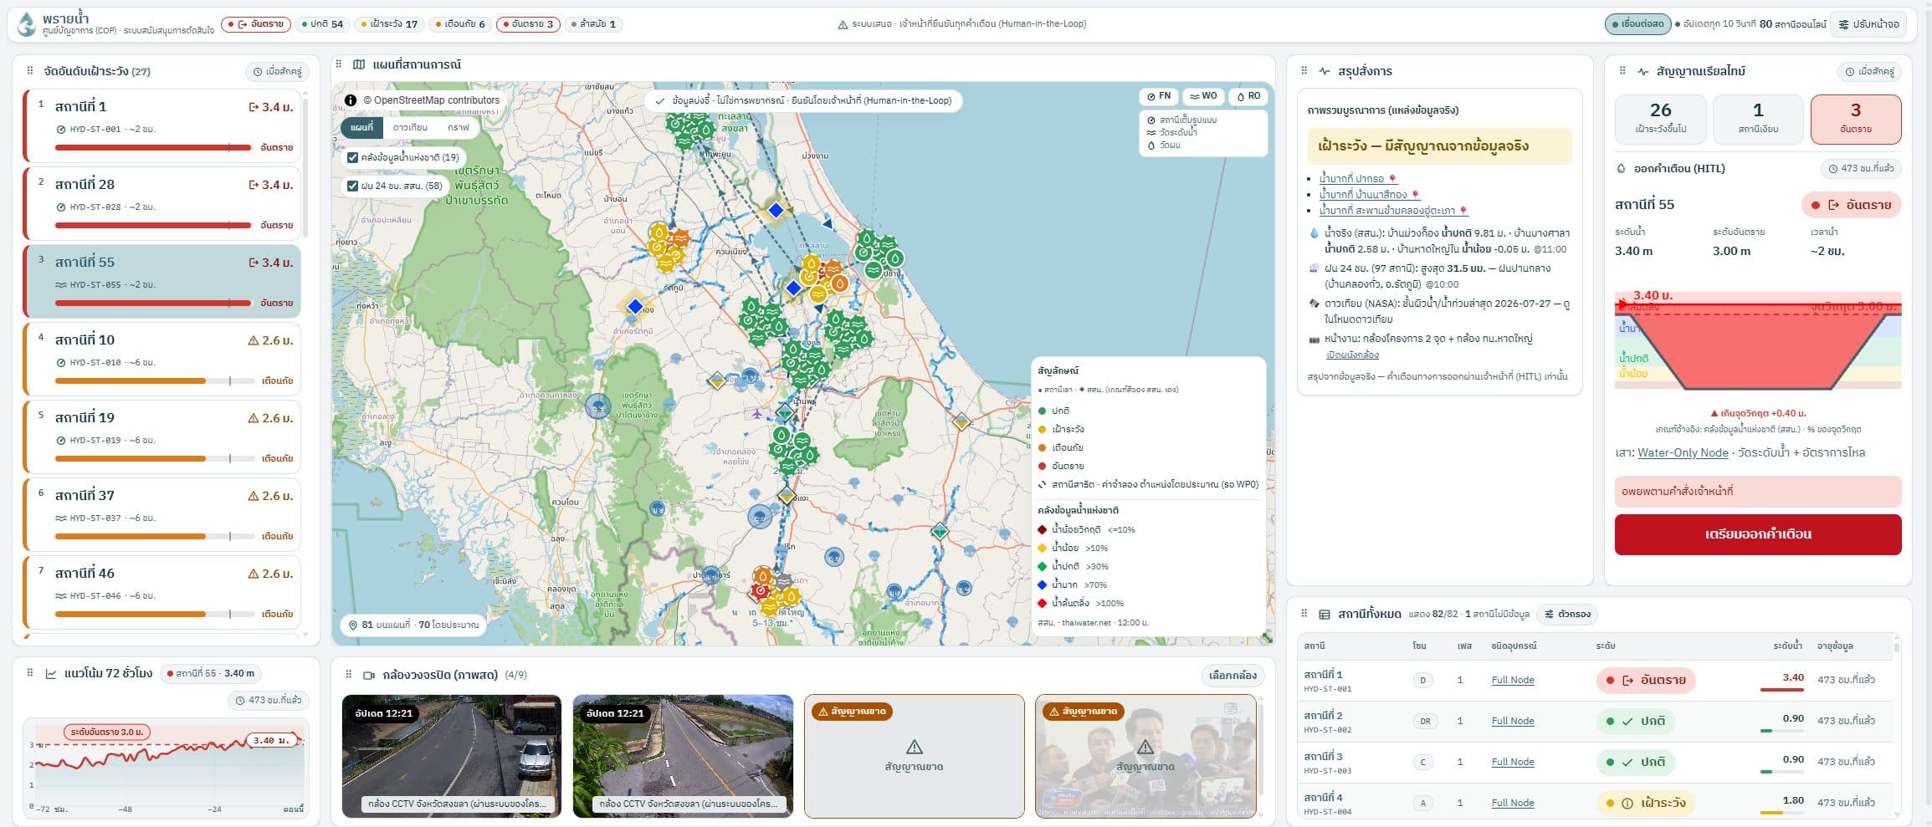Click pulse icon beside สัญญาณเรียลไทม์ title

(1642, 71)
